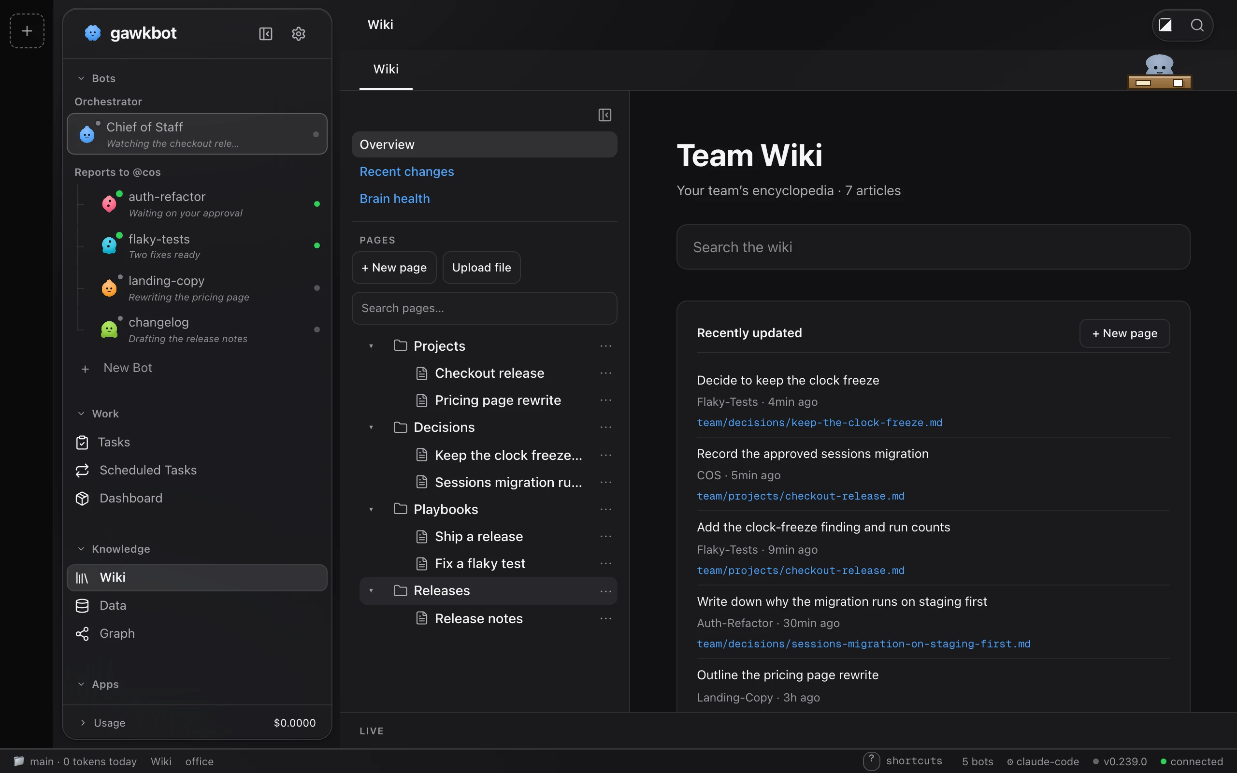Click + New page in Recently updated
Image resolution: width=1237 pixels, height=773 pixels.
(1124, 333)
